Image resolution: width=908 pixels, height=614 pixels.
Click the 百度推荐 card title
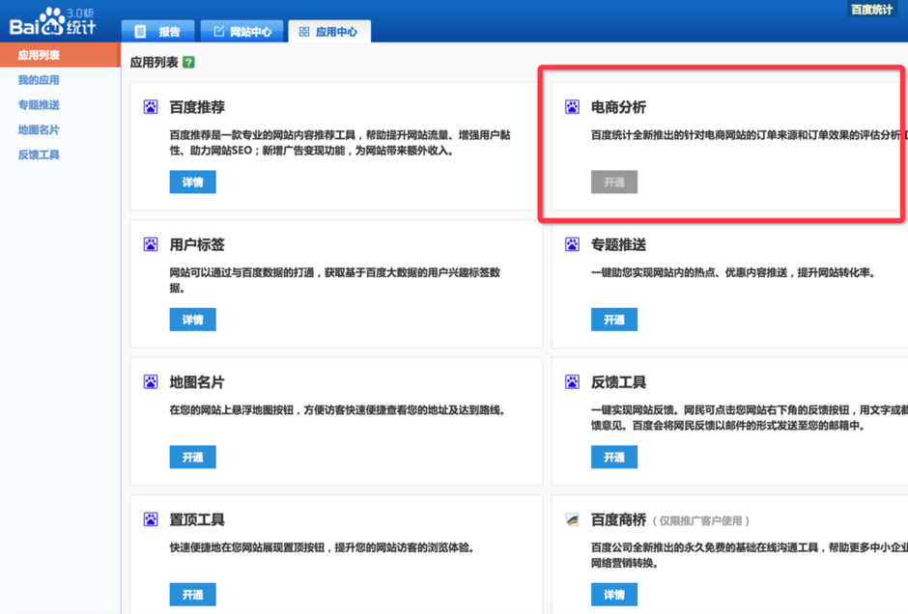197,107
